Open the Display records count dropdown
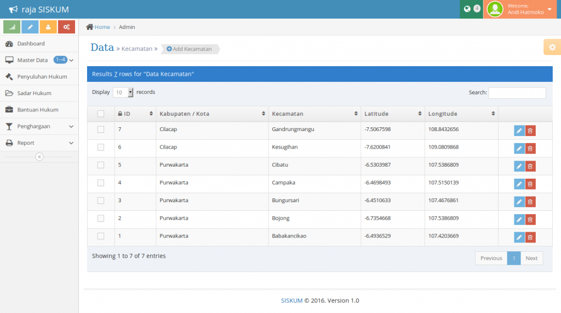This screenshot has height=313, width=561. pos(123,92)
